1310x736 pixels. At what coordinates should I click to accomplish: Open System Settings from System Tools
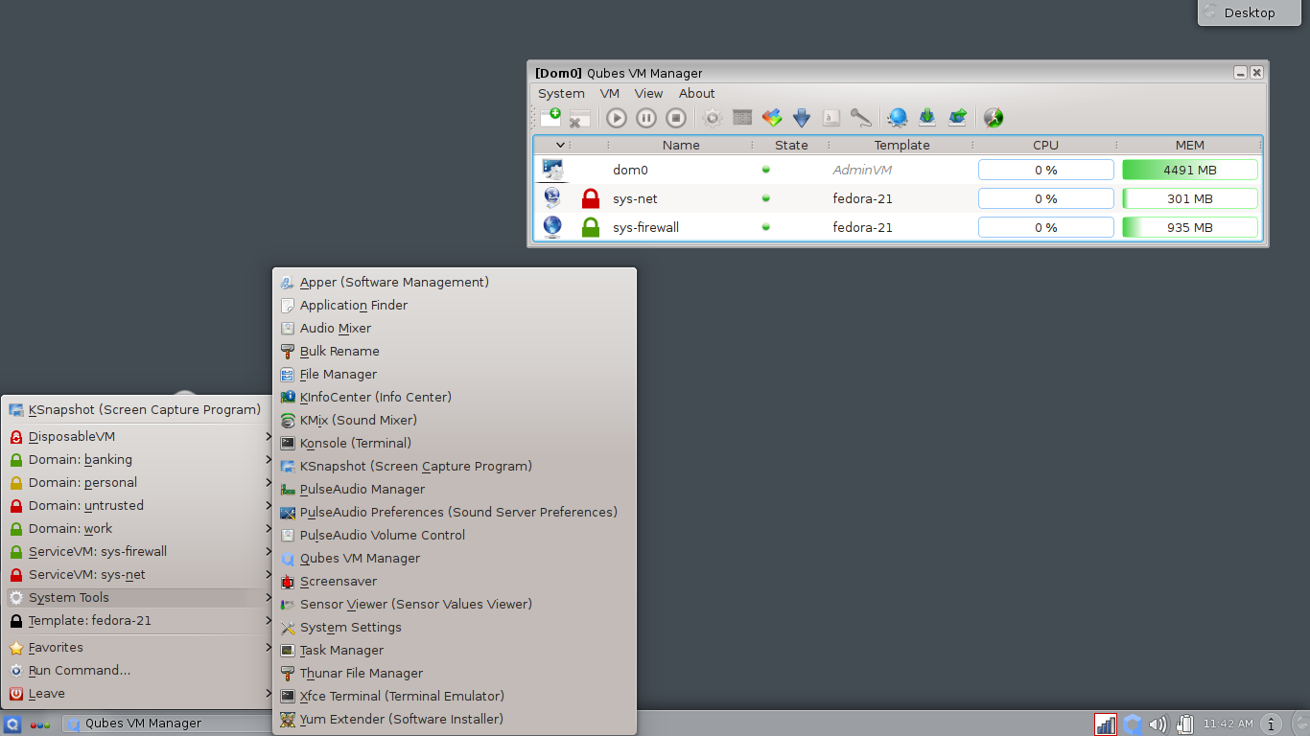point(455,627)
